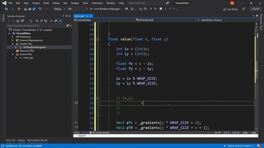Image resolution: width=264 pixels, height=148 pixels.
Task: Click Collapse All icon in Solution Explorer
Action: pos(41,21)
